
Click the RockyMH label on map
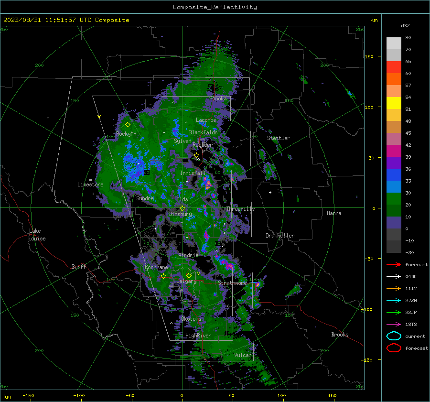126,134
